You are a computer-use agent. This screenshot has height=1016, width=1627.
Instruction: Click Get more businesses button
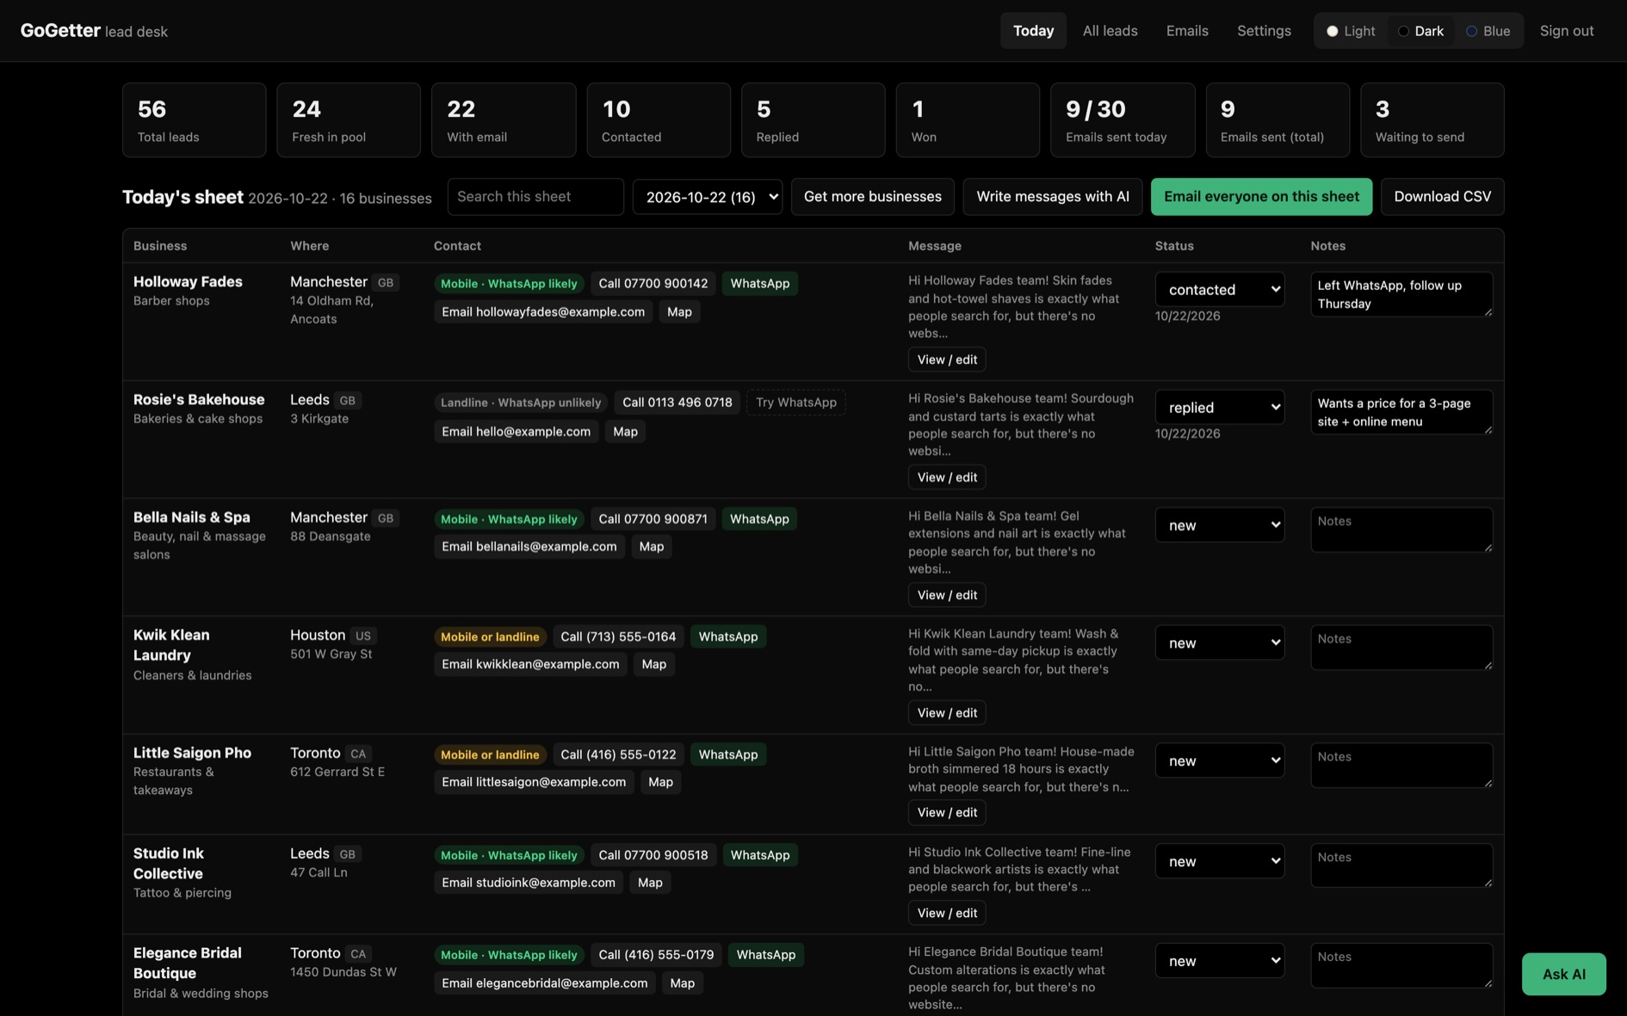coord(872,197)
